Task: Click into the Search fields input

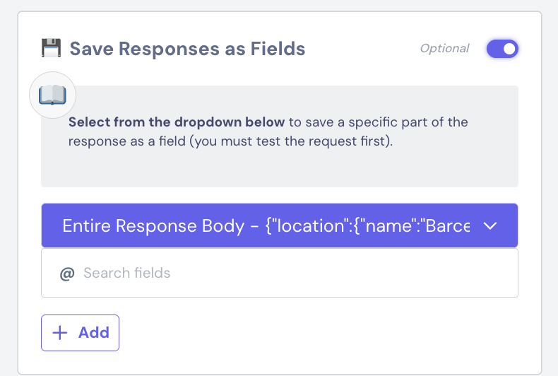Action: tap(280, 273)
